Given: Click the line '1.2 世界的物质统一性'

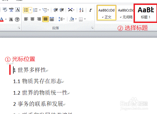Looking at the screenshot, I should tap(41, 92).
